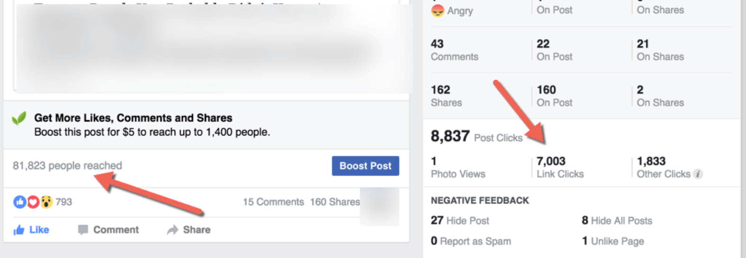Like the post
Viewport: 746px width, 258px height.
31,230
